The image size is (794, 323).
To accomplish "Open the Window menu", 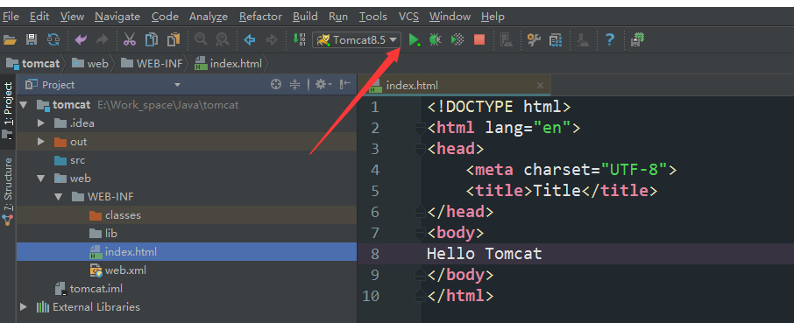I will tap(450, 17).
